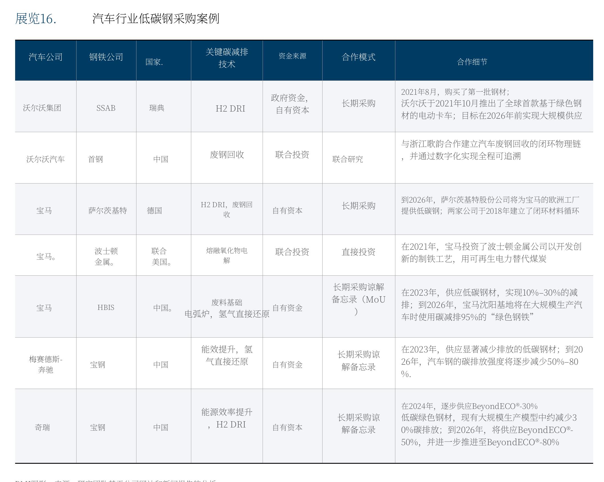The height and width of the screenshot is (482, 604).
Task: Select the cell 废钢回收
Action: tap(227, 155)
